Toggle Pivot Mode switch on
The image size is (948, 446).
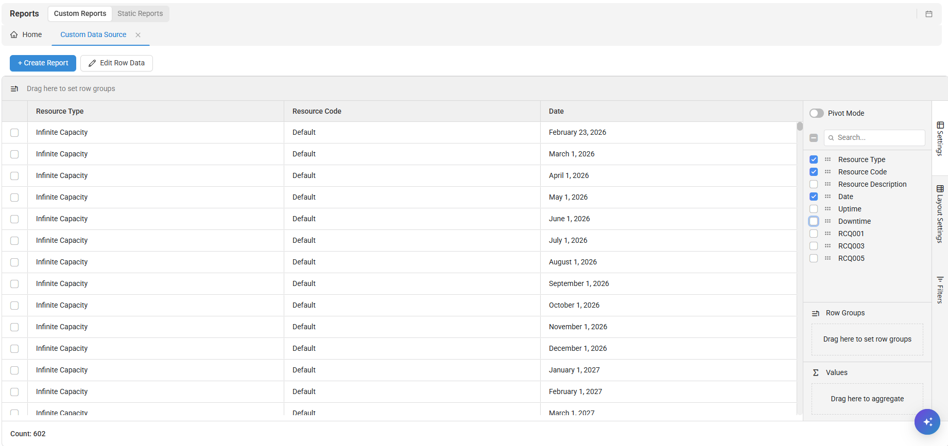[816, 113]
